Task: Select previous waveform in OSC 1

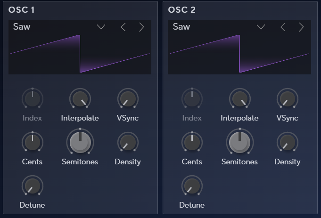Action: (123, 27)
